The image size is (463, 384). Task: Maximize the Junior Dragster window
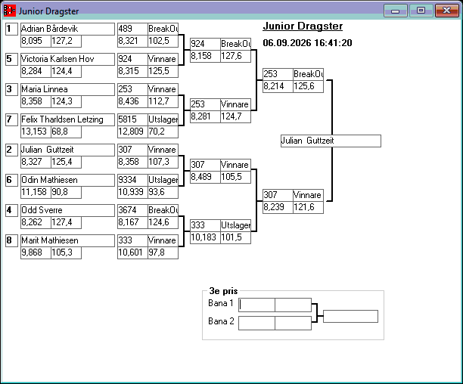421,11
